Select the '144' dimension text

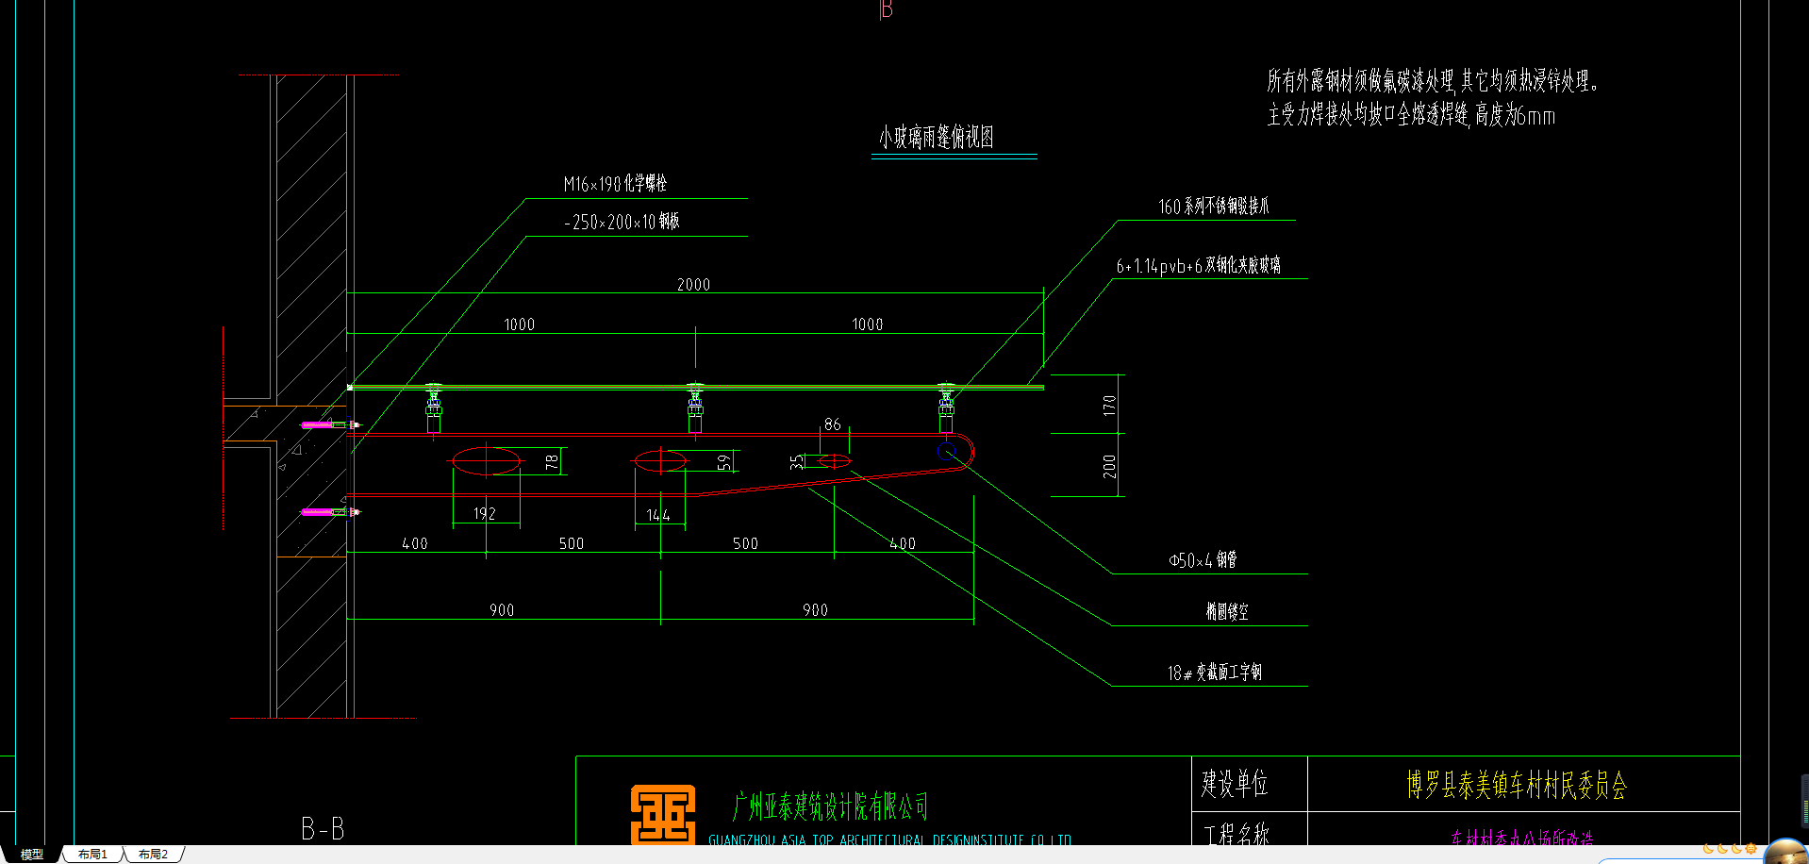click(657, 516)
